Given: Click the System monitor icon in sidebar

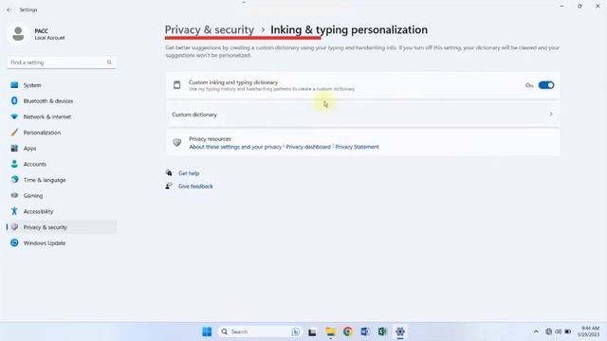Looking at the screenshot, I should click(14, 85).
